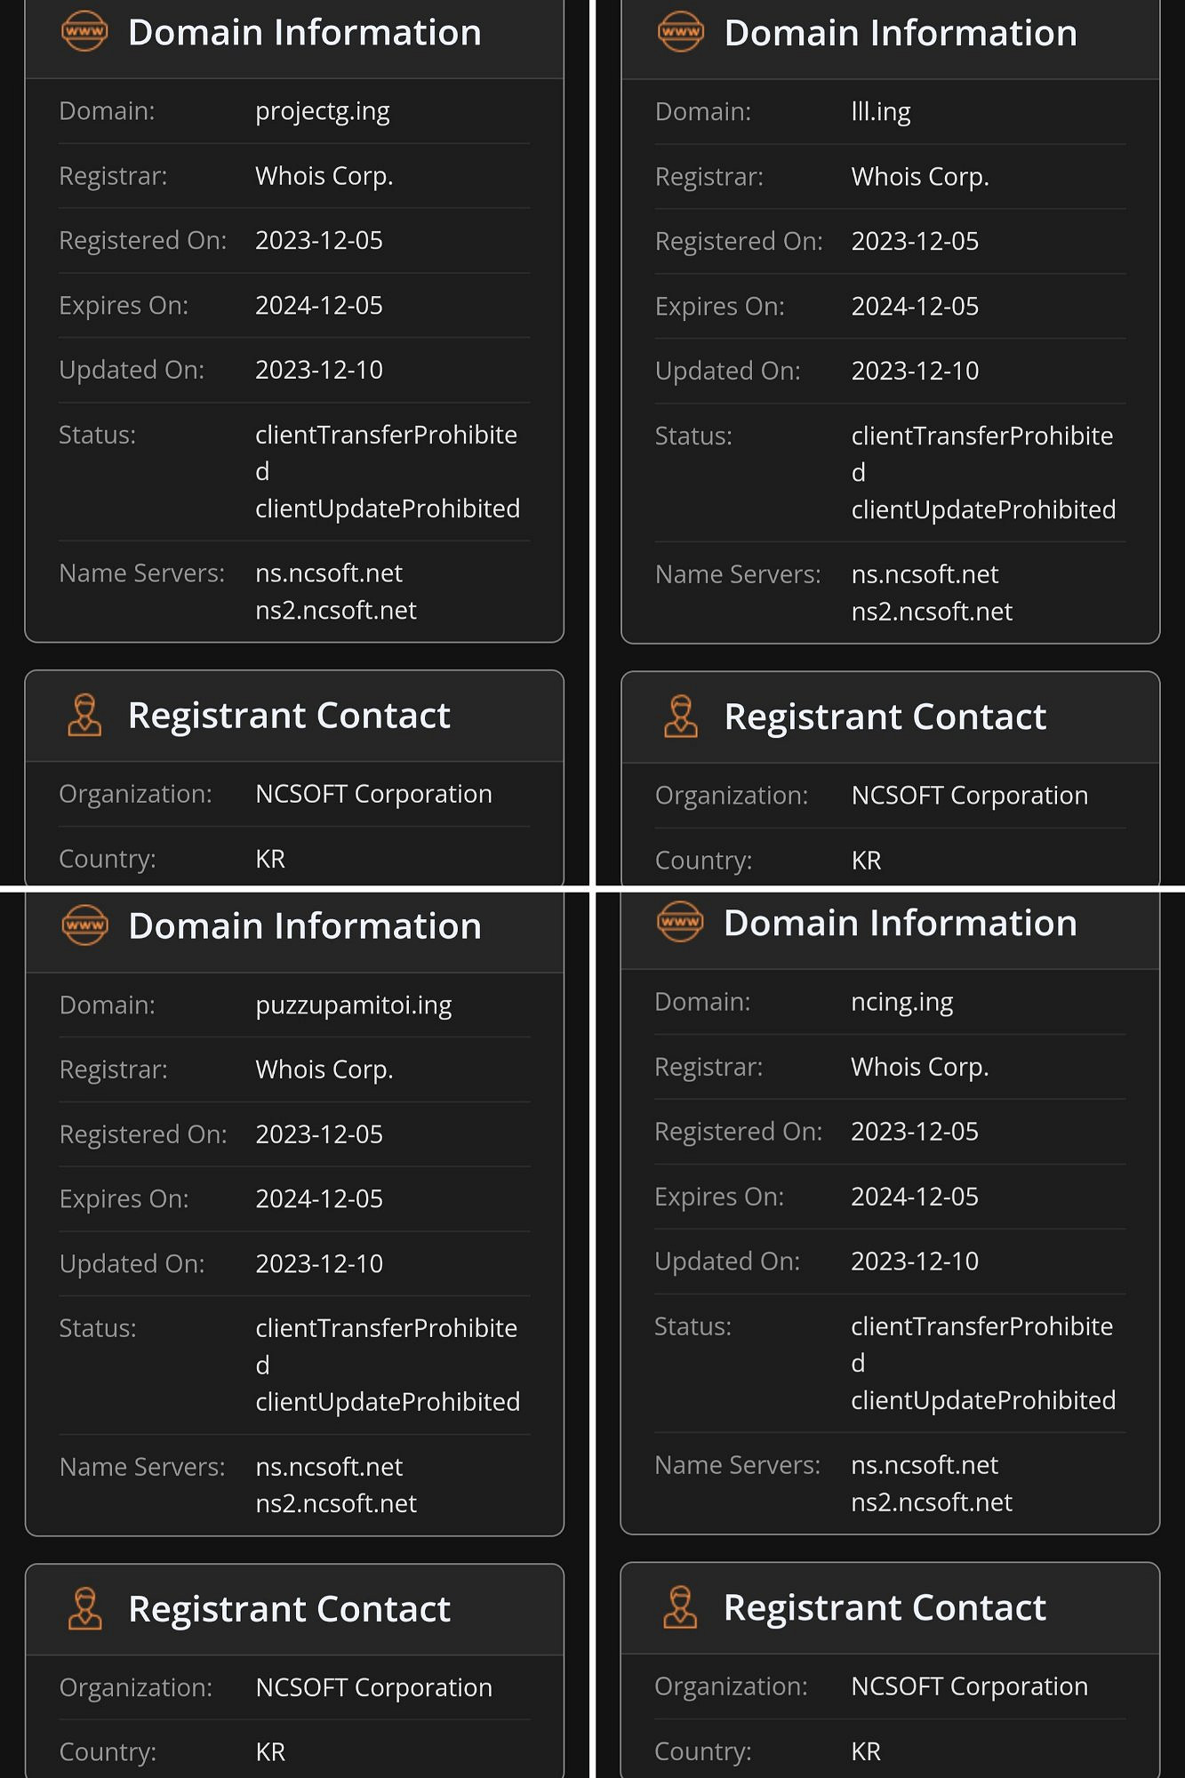Click ns.ncsoft.net name server for projectg.ing

[328, 573]
